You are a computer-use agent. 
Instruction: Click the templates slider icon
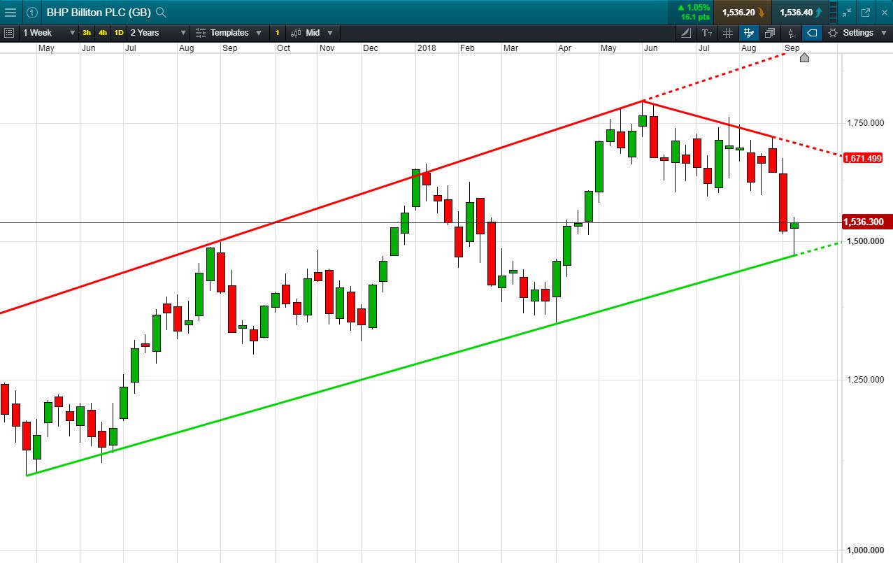pyautogui.click(x=201, y=33)
